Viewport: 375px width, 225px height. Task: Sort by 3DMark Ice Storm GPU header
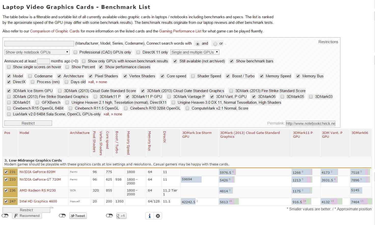[x=197, y=135]
